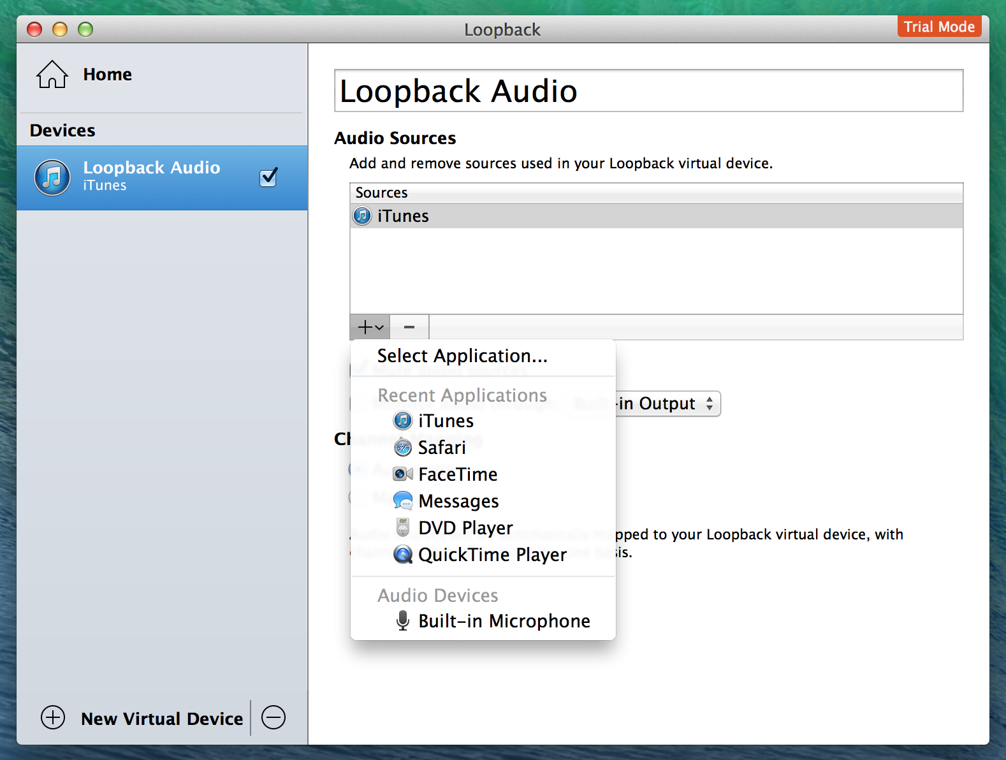Go to Home in sidebar
Image resolution: width=1006 pixels, height=760 pixels.
(x=107, y=75)
